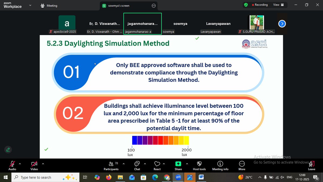Click the red middle illuminance swatch

pos(160,140)
